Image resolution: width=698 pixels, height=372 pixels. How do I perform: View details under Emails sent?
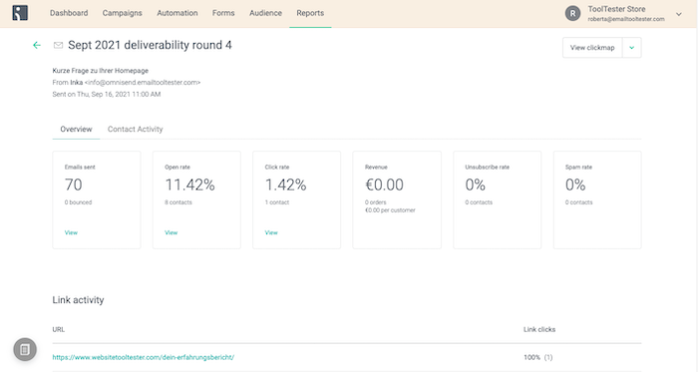(71, 232)
